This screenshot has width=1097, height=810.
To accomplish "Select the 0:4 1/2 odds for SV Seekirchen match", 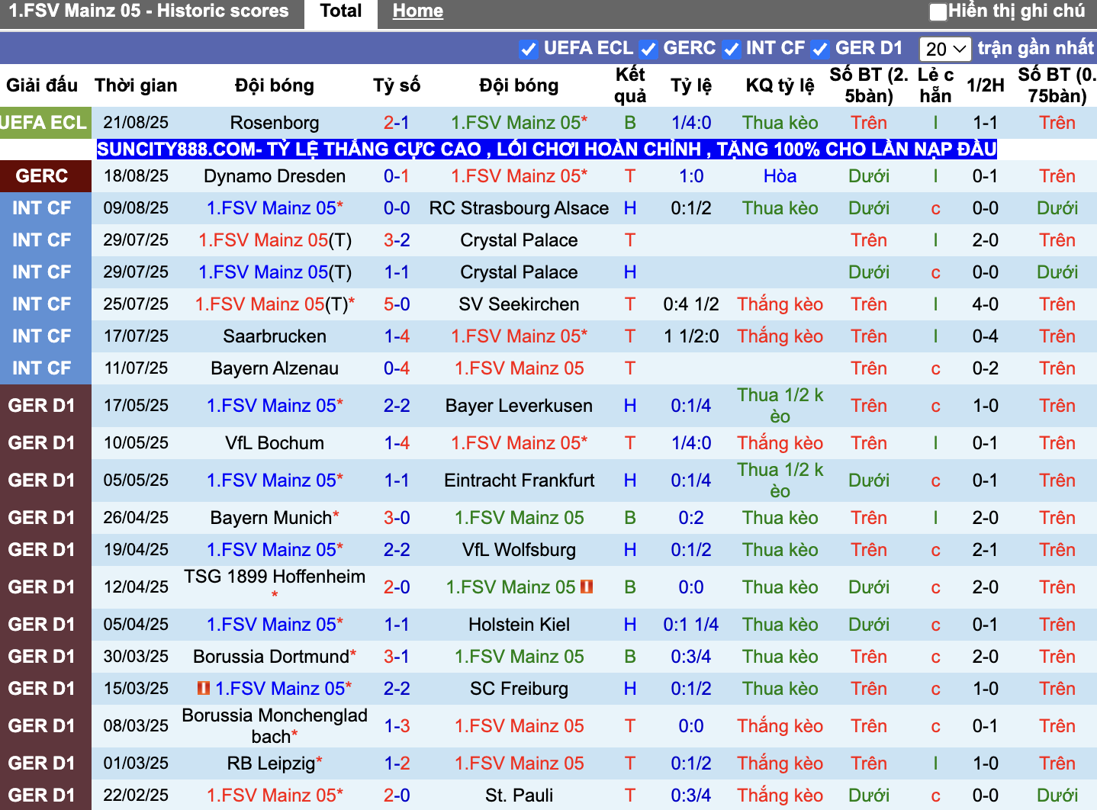I will (691, 304).
